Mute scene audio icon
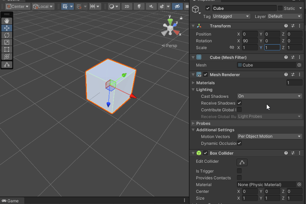Viewport: 306px width, 204px height. tap(151, 6)
